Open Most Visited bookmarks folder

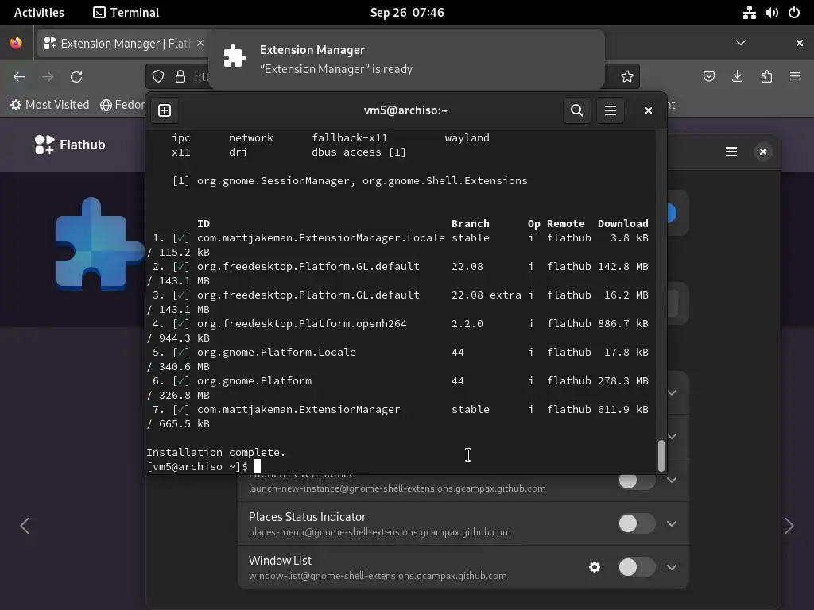pyautogui.click(x=50, y=105)
